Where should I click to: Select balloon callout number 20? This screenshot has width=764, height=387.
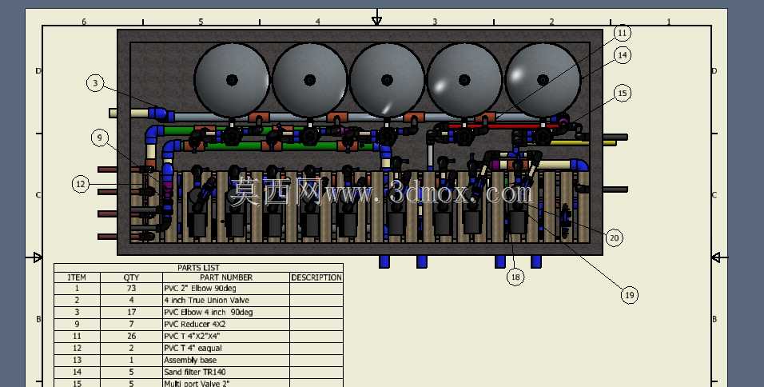(615, 237)
